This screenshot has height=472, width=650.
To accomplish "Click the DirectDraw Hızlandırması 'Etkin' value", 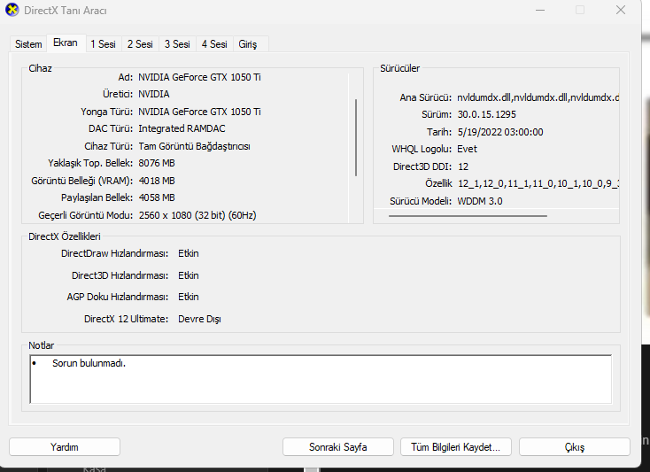I will tap(189, 253).
